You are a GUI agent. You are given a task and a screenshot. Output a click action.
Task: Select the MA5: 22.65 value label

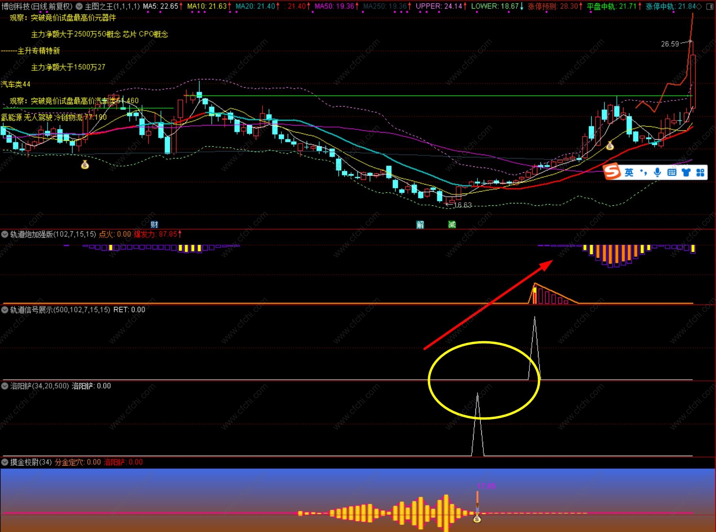coord(161,6)
